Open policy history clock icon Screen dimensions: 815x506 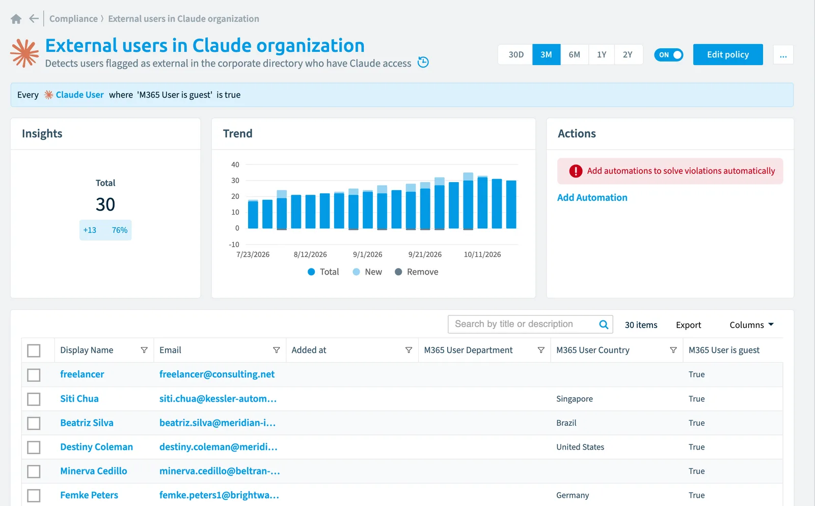(423, 62)
